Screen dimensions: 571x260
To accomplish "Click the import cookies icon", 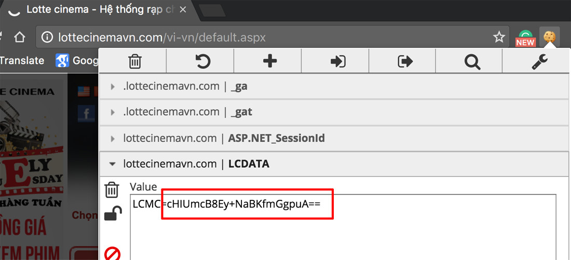I will coord(337,61).
